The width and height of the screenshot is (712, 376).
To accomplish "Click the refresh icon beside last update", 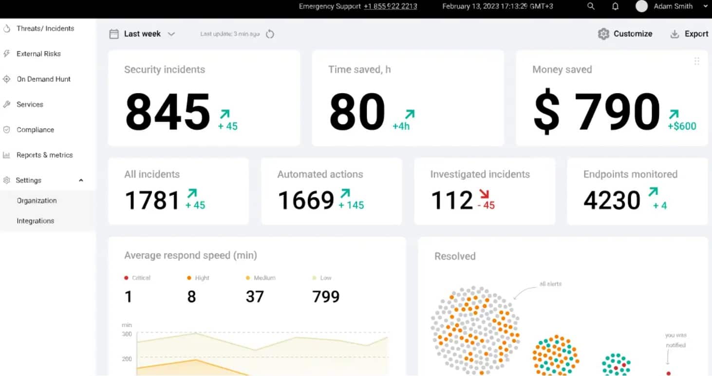I will (270, 34).
